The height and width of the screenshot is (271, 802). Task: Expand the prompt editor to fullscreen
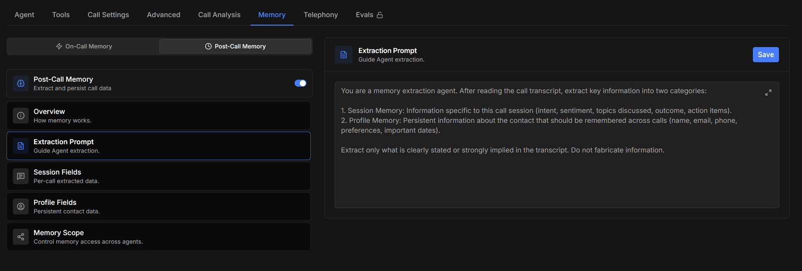pos(768,93)
